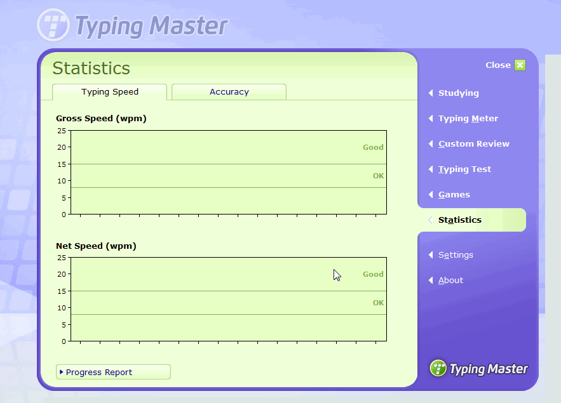This screenshot has height=403, width=561.
Task: Click the Close label in sidebar
Action: coord(497,65)
